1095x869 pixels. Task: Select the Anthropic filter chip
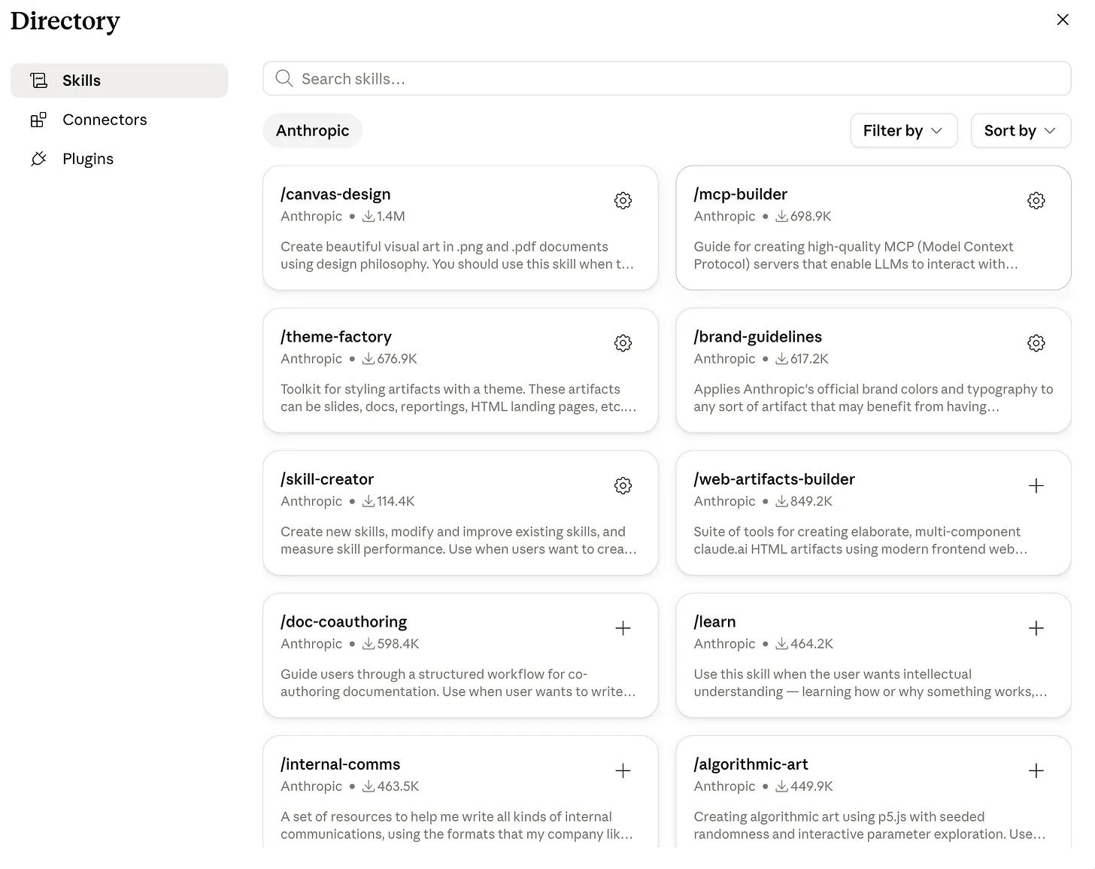312,131
